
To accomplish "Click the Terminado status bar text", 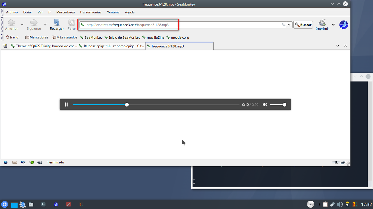I will tap(55, 162).
